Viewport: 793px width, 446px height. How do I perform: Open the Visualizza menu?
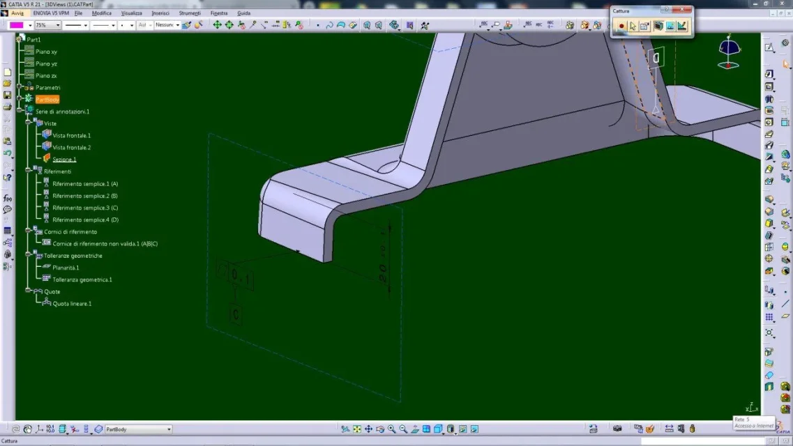point(132,13)
